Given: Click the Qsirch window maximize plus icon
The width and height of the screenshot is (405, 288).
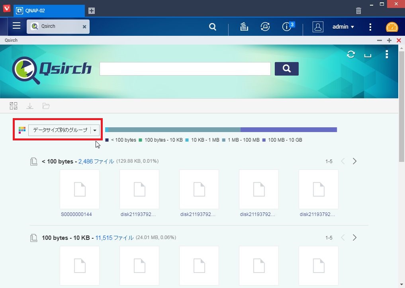Looking at the screenshot, I should coord(389,40).
